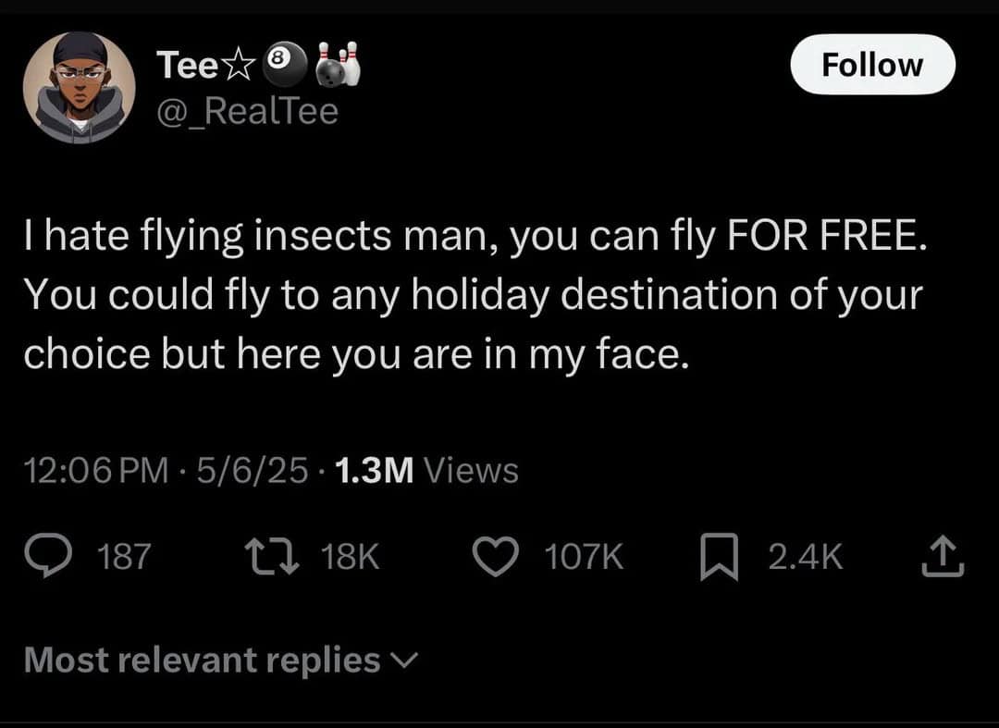The width and height of the screenshot is (999, 728).
Task: Like the tweet with the heart icon
Action: [499, 556]
